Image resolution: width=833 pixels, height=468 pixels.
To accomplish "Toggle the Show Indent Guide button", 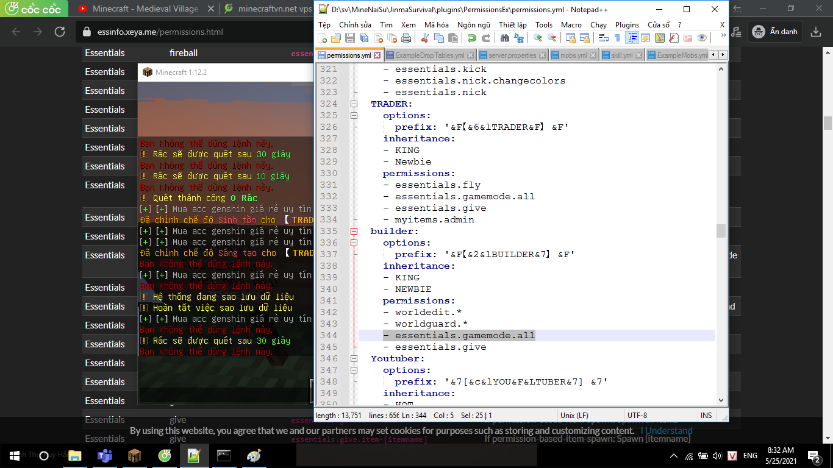I will 633,38.
